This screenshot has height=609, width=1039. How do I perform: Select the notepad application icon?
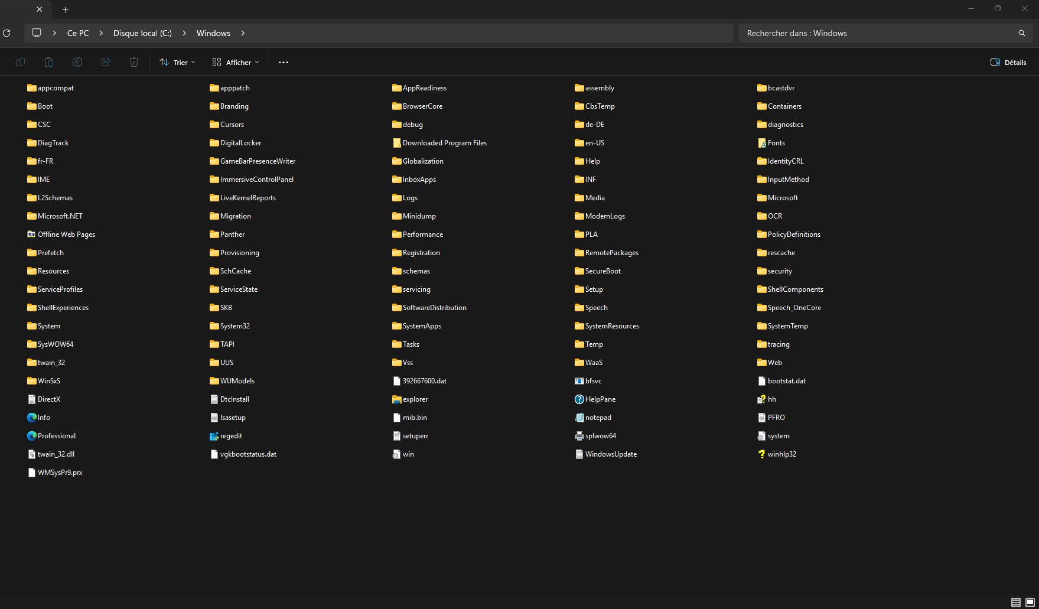579,418
